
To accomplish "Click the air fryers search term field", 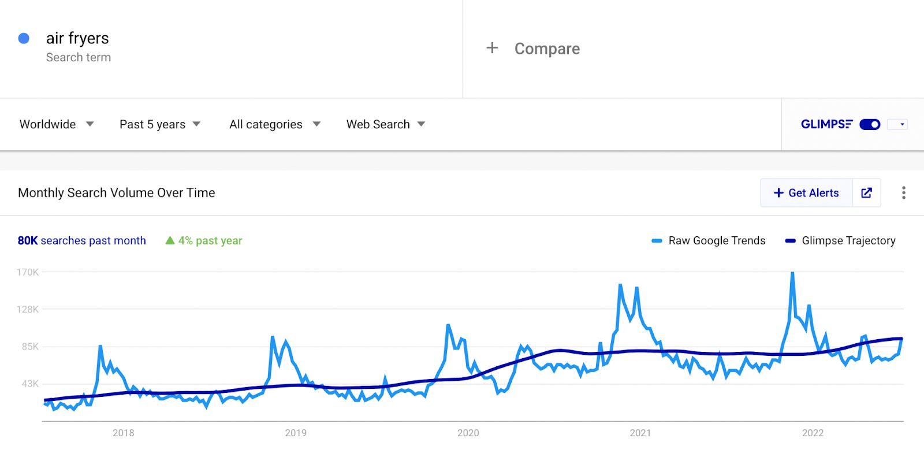I will click(x=231, y=49).
